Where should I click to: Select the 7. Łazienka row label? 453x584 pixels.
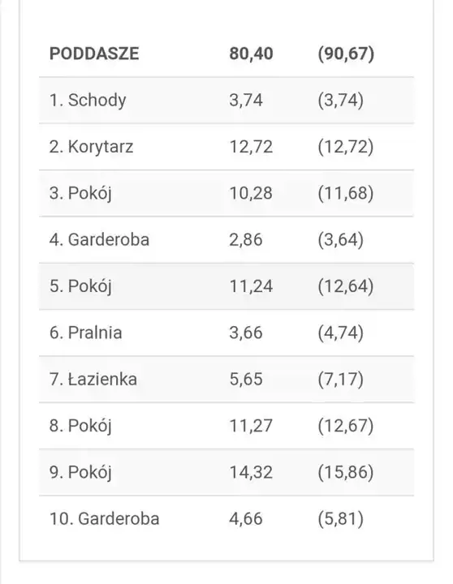[x=93, y=379]
